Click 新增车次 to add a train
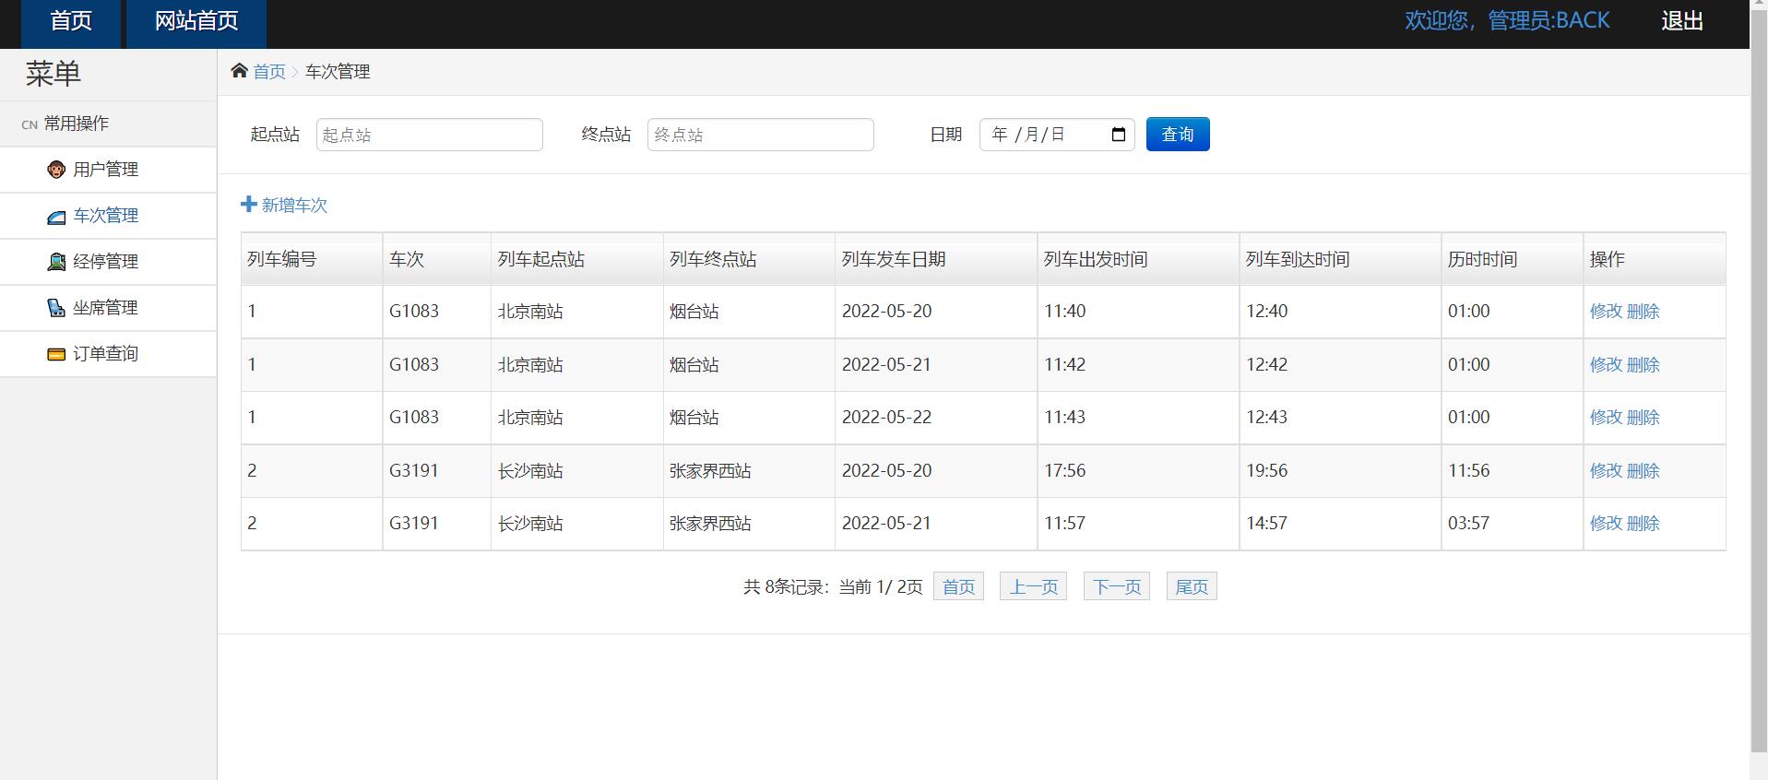This screenshot has width=1768, height=780. click(x=284, y=205)
